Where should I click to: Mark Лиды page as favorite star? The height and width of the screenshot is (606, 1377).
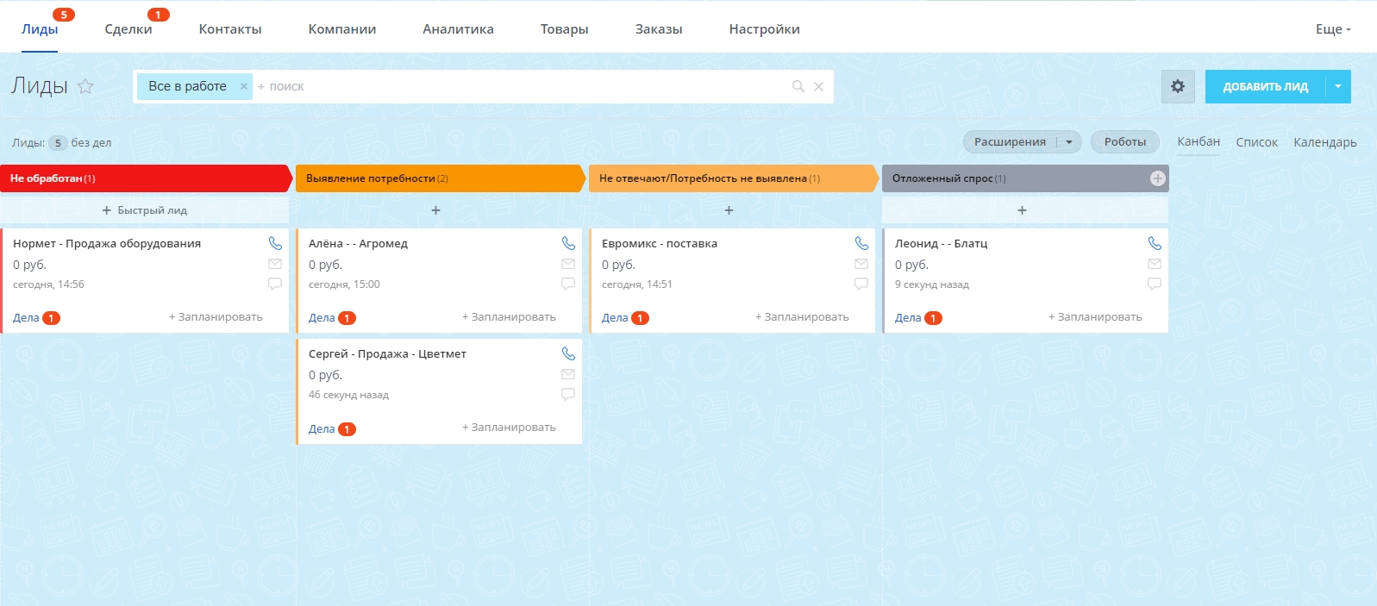(x=85, y=86)
